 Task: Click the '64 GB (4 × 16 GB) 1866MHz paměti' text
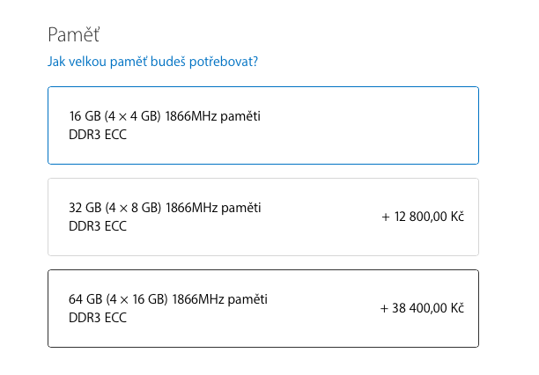pyautogui.click(x=167, y=299)
